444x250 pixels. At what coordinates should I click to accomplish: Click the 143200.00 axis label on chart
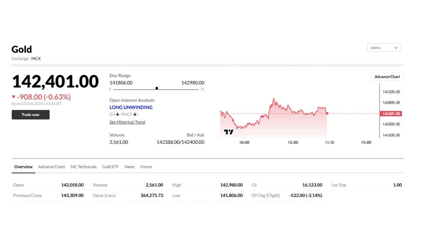pyautogui.click(x=391, y=92)
